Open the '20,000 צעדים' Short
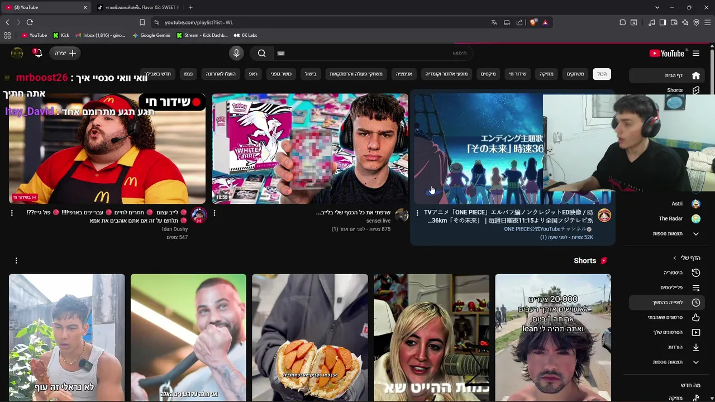Screen dimensions: 715x402 (553, 338)
